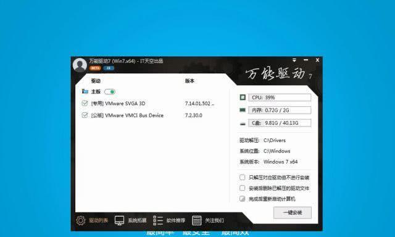This screenshot has width=395, height=237.
Task: Click the 驱动 column header
Action: click(x=96, y=81)
